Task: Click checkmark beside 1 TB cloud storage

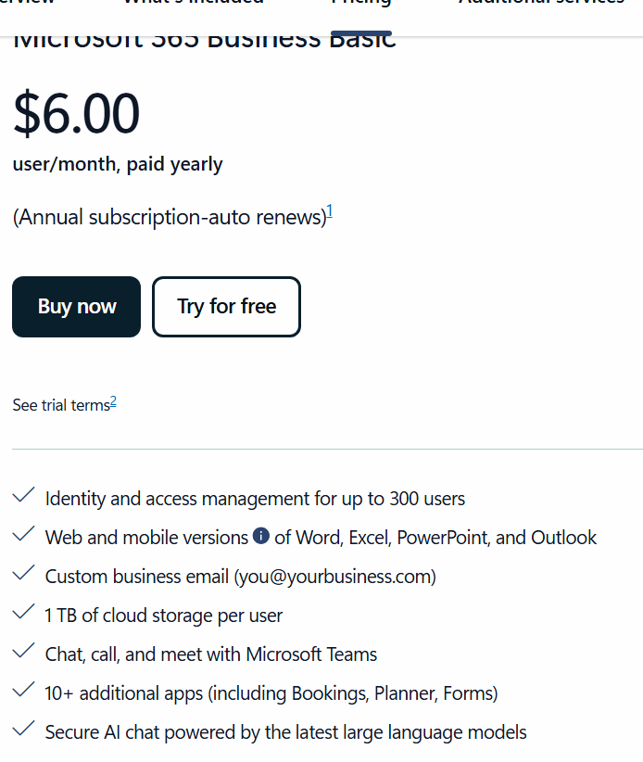Action: click(x=23, y=612)
